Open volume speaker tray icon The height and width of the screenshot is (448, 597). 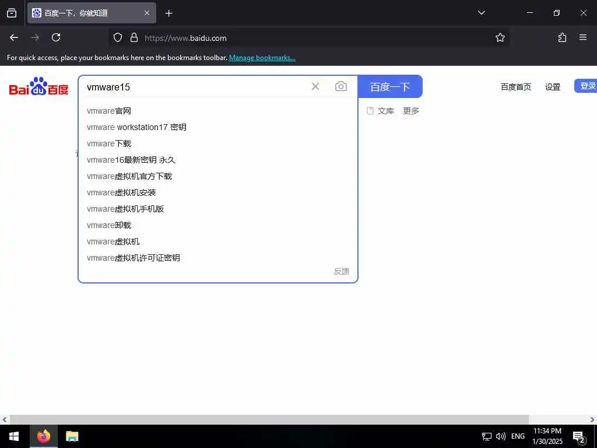tap(501, 436)
